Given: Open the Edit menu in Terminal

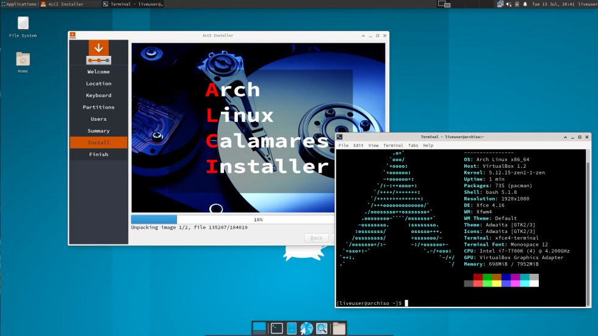Looking at the screenshot, I should 358,146.
